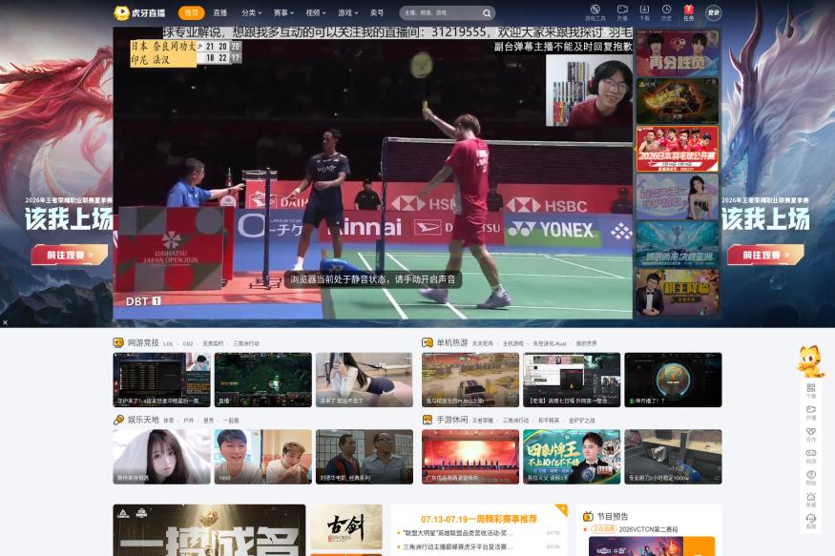Open the 户外 category link
Screen dimensions: 835x556
click(189, 421)
